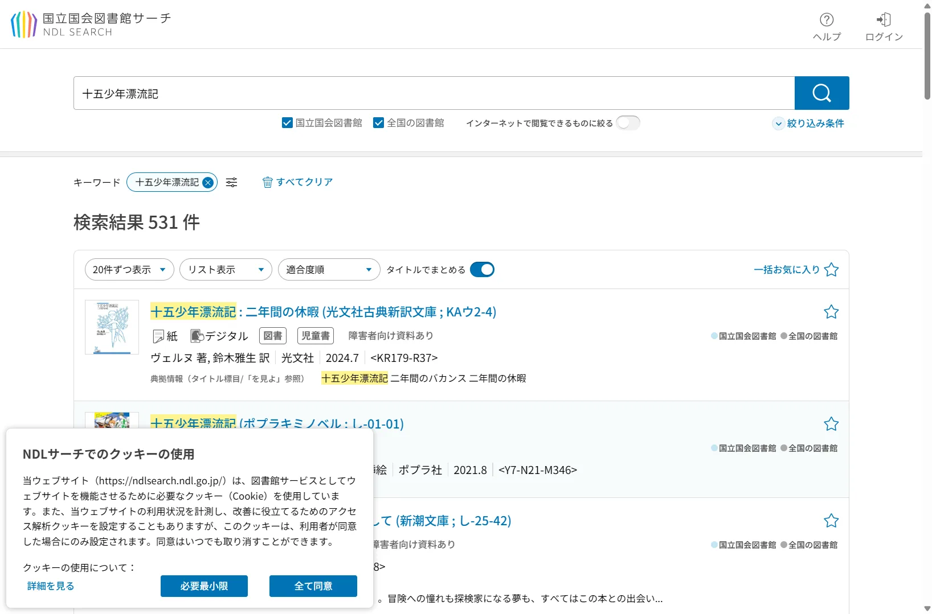932x614 pixels.
Task: Favorite the 光文社古典新訳文庫 result star
Action: tap(831, 312)
